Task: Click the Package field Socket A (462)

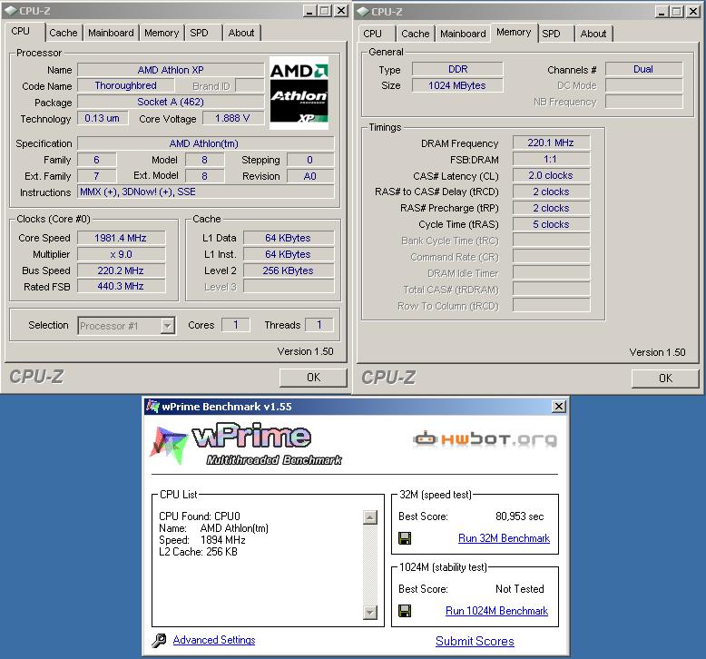Action: coord(171,102)
